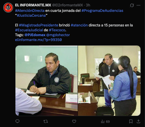Open the #AtenciónDirecta hashtag
The width and height of the screenshot is (145, 127).
[x=30, y=11]
